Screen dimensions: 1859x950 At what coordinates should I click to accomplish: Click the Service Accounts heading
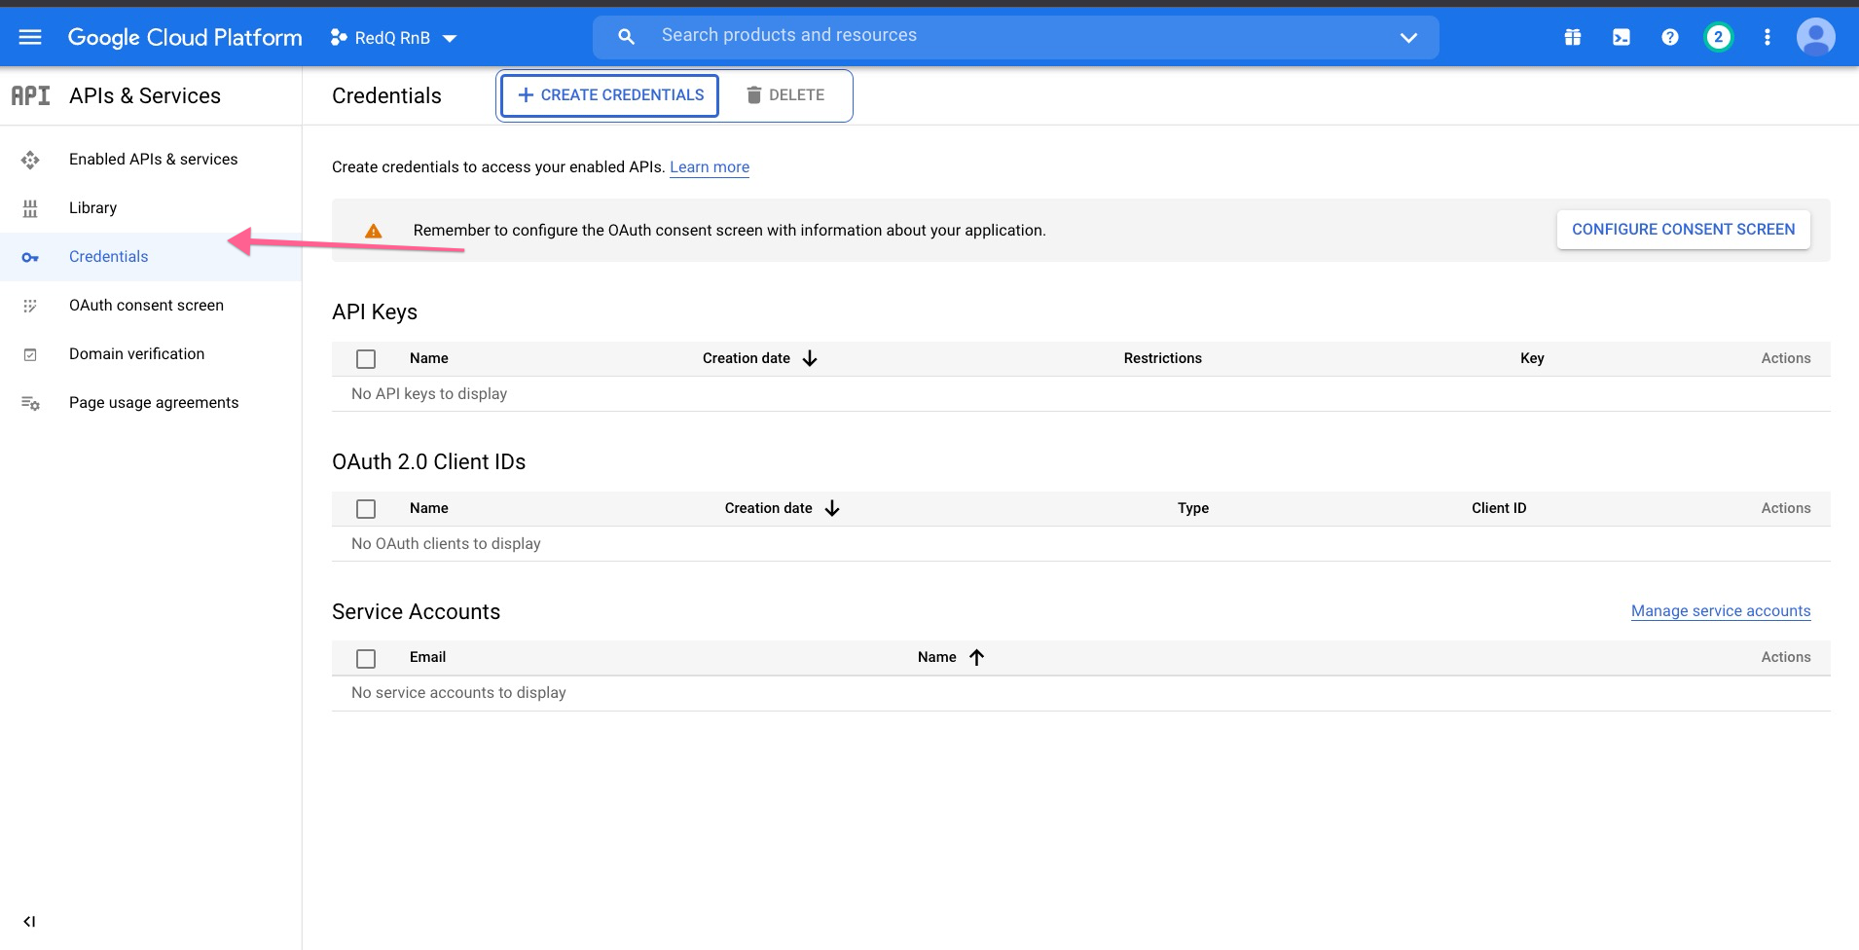pyautogui.click(x=416, y=612)
